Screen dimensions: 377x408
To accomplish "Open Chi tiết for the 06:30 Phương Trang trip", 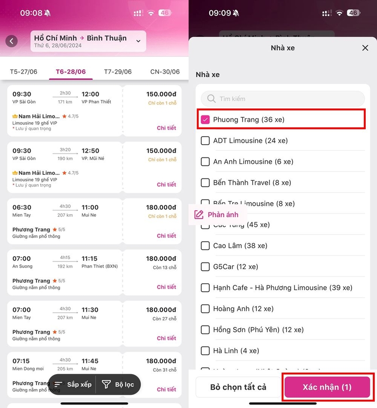I will point(166,236).
